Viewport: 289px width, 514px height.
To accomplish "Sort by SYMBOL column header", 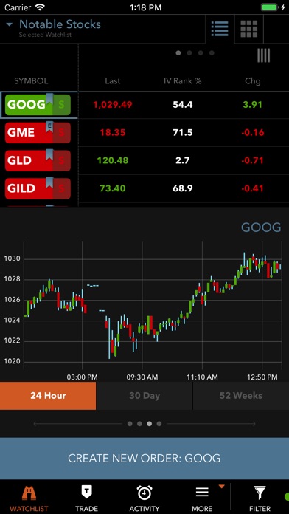I will coord(31,81).
